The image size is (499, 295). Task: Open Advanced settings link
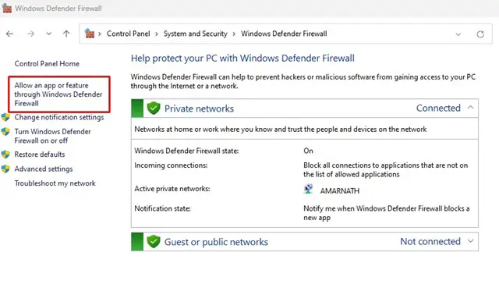tap(44, 169)
